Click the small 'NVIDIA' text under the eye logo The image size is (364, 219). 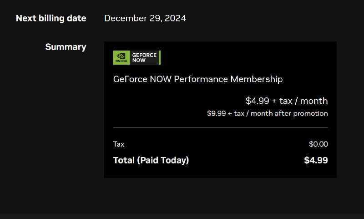[x=121, y=61]
